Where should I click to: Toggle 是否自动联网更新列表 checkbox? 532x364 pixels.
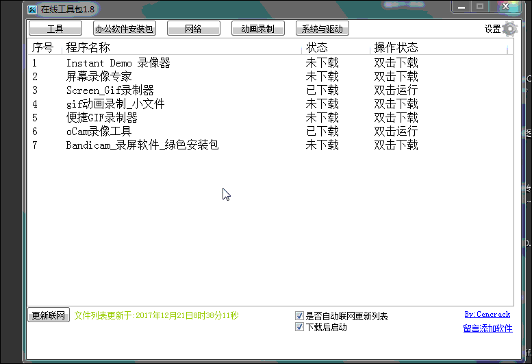(299, 316)
